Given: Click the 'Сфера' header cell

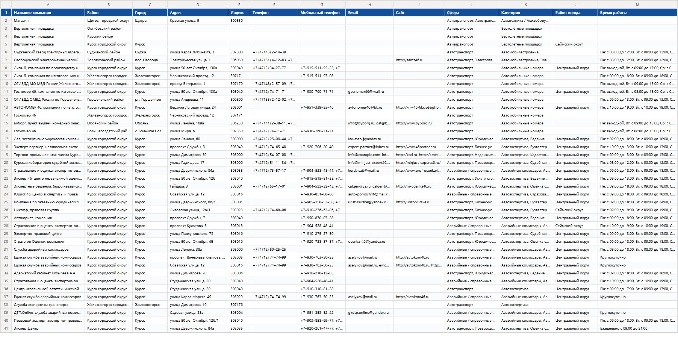Looking at the screenshot, I should pyautogui.click(x=472, y=13).
